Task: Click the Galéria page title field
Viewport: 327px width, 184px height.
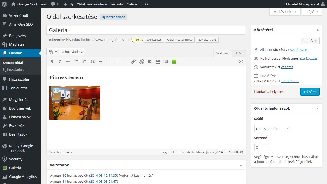Action: point(146,30)
